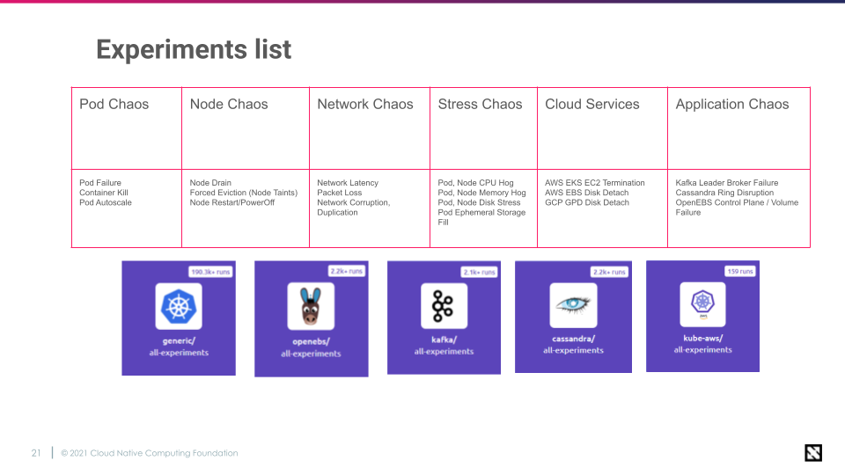Image resolution: width=845 pixels, height=475 pixels.
Task: Click Packet Loss text
Action: pyautogui.click(x=340, y=193)
